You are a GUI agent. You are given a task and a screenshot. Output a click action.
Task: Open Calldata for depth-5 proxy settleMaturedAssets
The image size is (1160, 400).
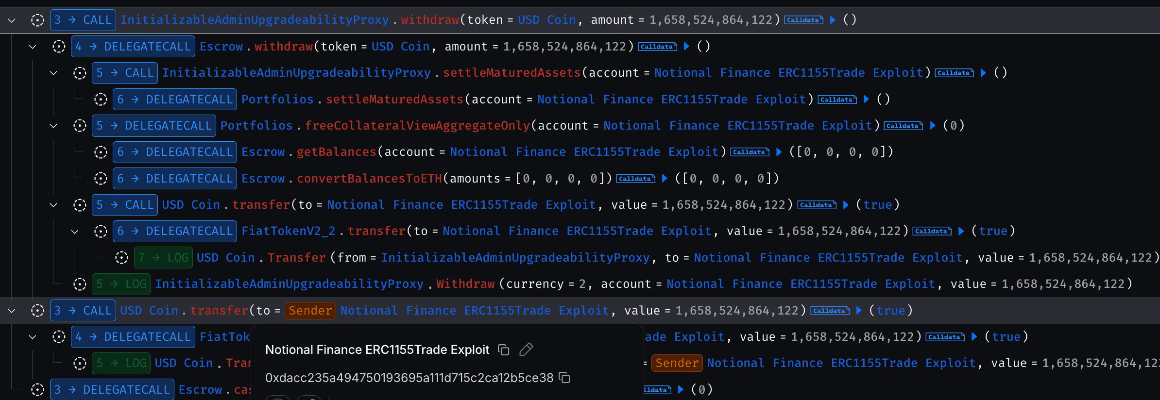955,73
